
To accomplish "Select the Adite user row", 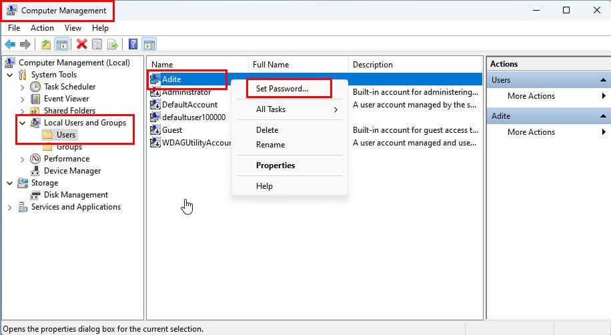I will (315, 79).
